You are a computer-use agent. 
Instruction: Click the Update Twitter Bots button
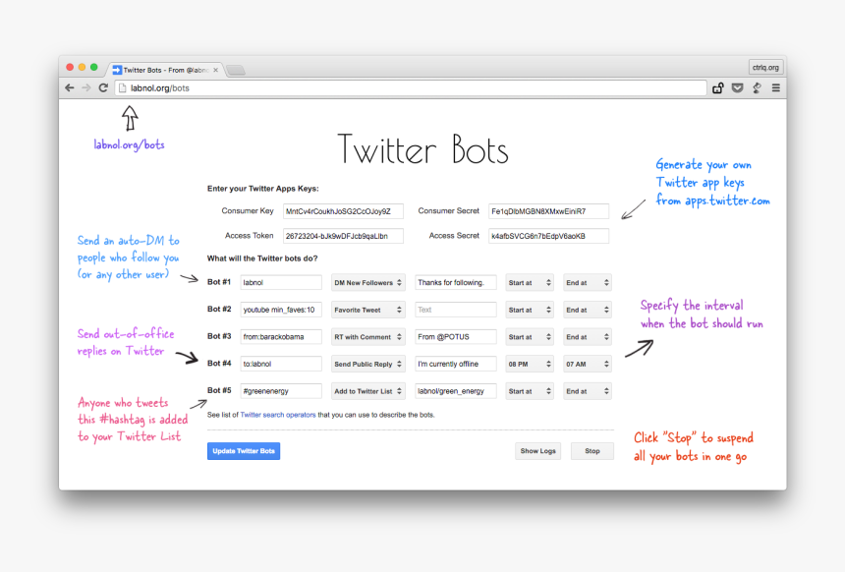(x=243, y=451)
